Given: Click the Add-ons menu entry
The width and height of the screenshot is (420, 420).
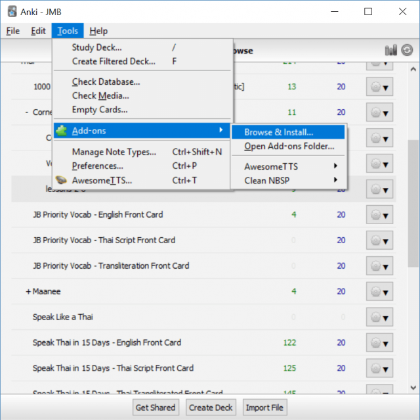Looking at the screenshot, I should (x=142, y=131).
